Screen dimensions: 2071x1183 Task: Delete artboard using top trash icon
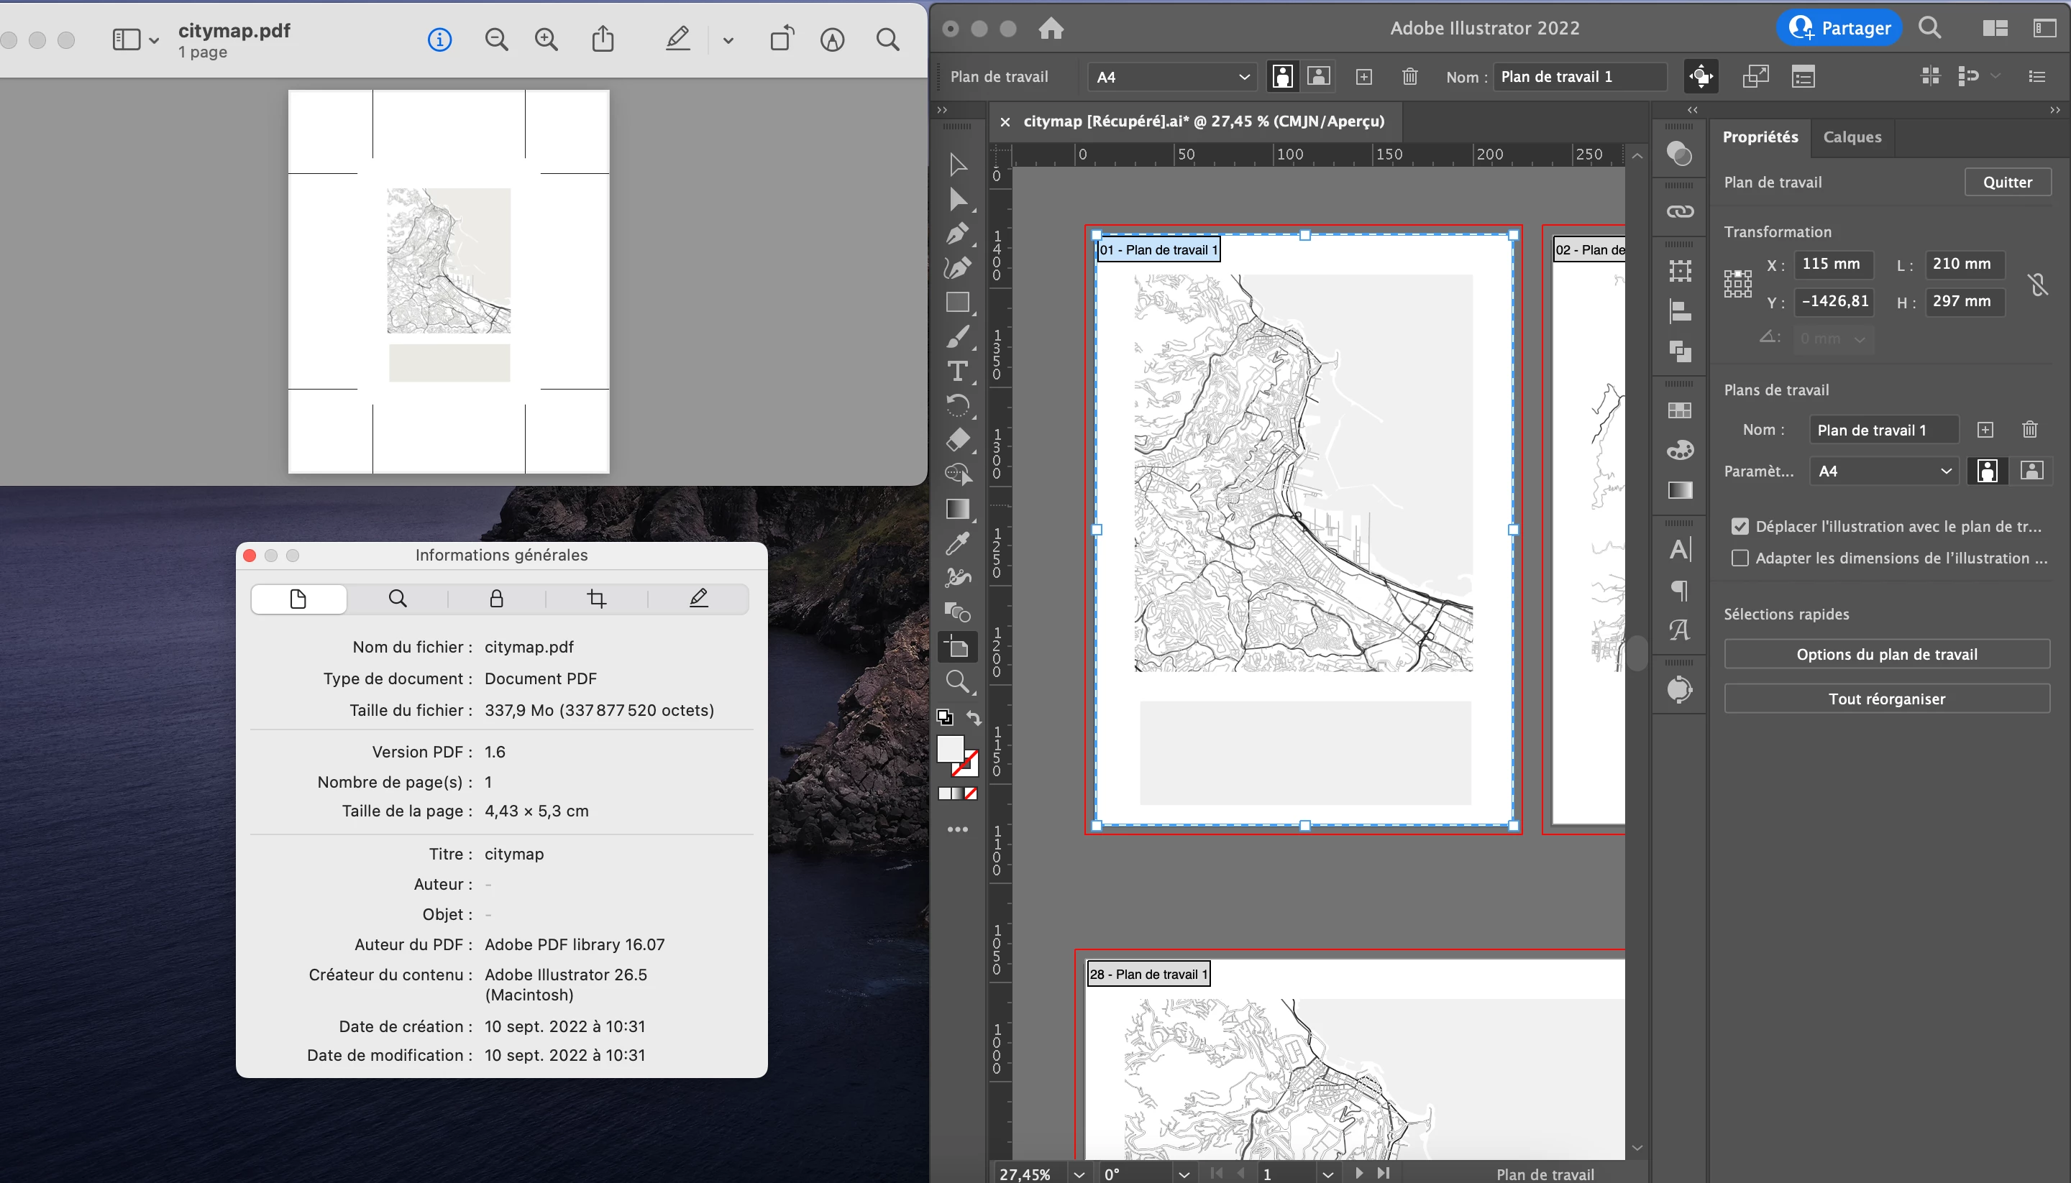coord(1409,76)
